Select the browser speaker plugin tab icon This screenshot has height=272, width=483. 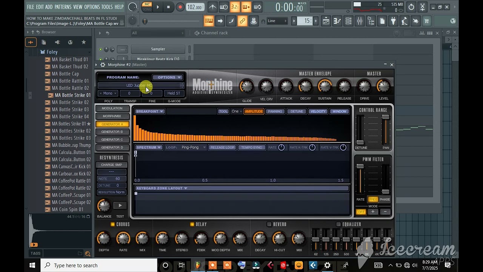point(57,42)
